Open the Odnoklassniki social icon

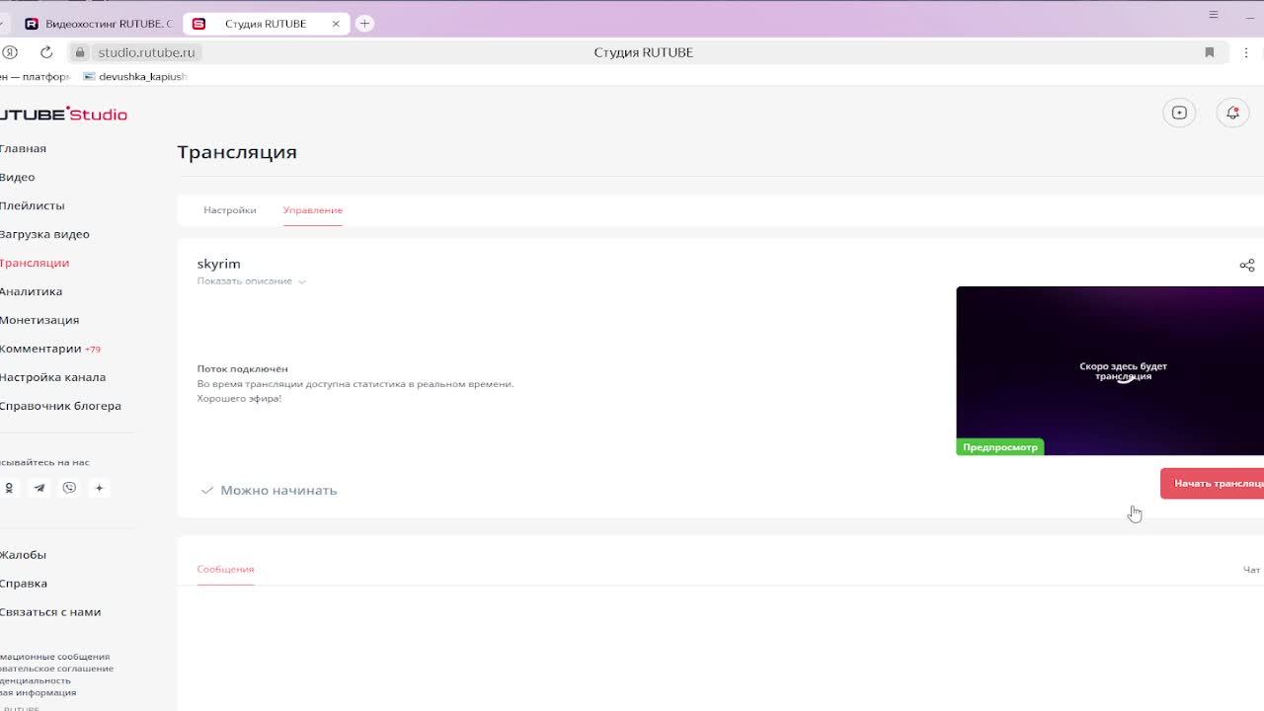click(x=10, y=488)
